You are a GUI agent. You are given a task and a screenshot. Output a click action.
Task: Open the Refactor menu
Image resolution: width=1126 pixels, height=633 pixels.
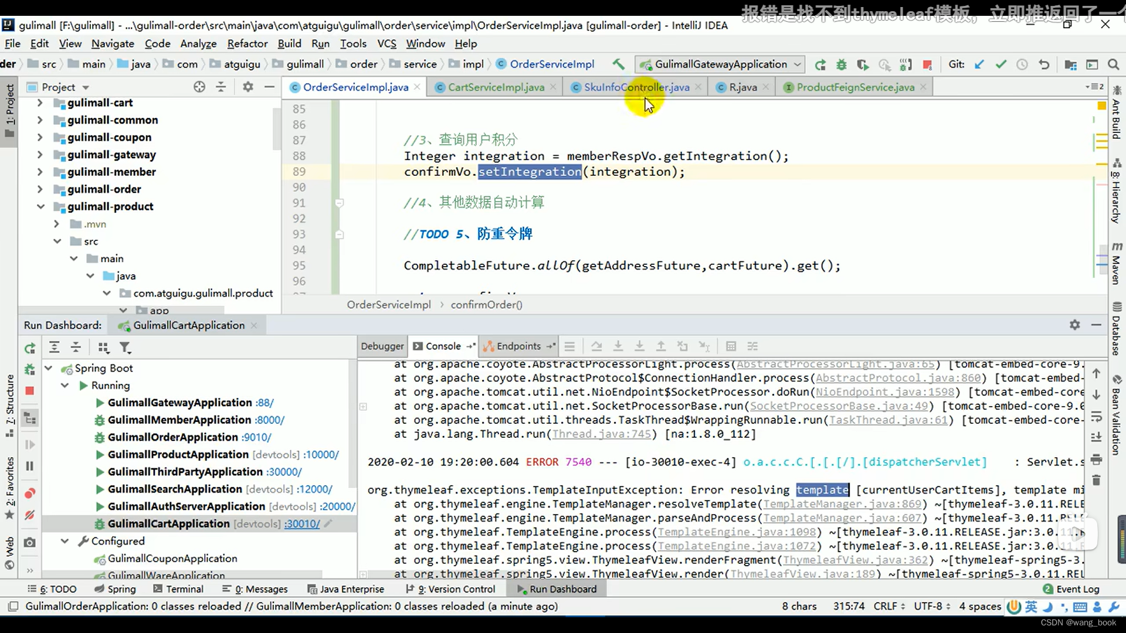pos(247,43)
